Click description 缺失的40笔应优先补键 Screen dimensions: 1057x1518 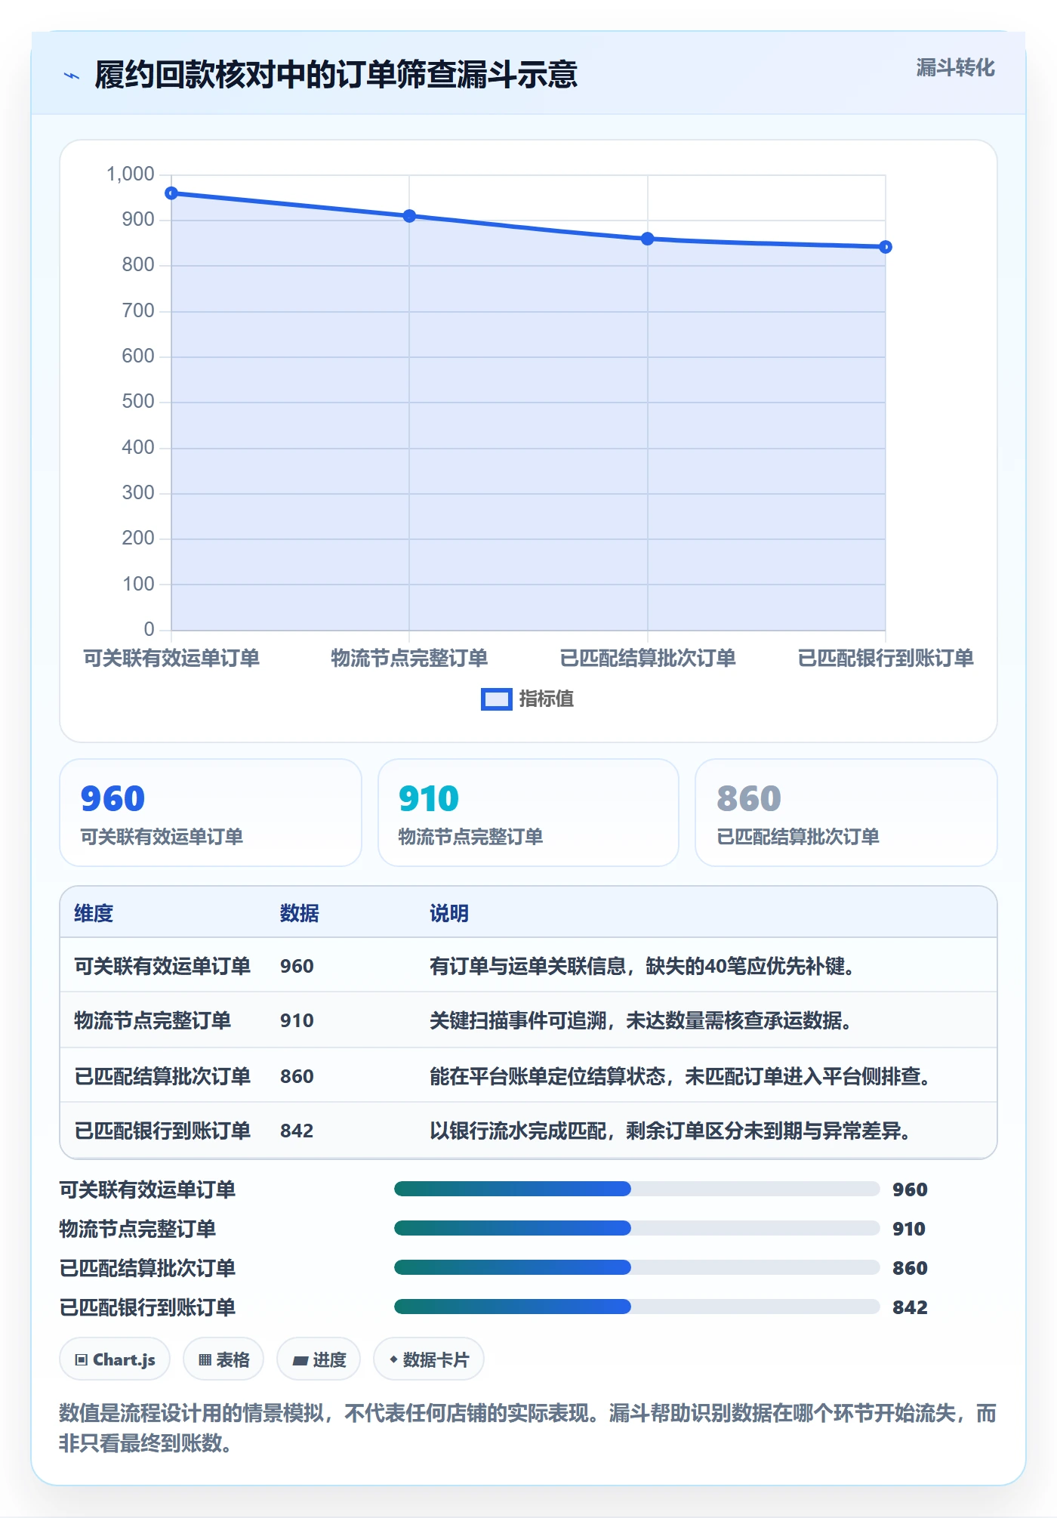coord(750,966)
